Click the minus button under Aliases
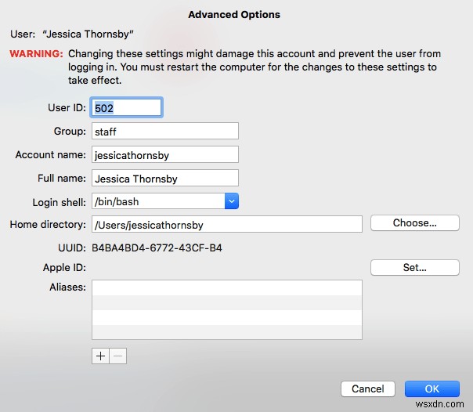 click(x=118, y=356)
